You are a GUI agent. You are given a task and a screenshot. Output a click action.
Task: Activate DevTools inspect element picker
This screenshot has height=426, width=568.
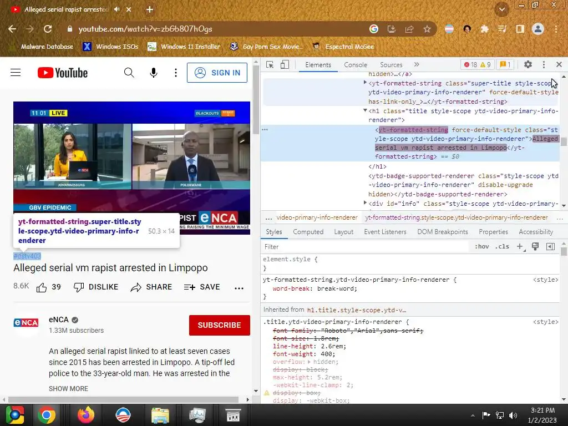[270, 64]
